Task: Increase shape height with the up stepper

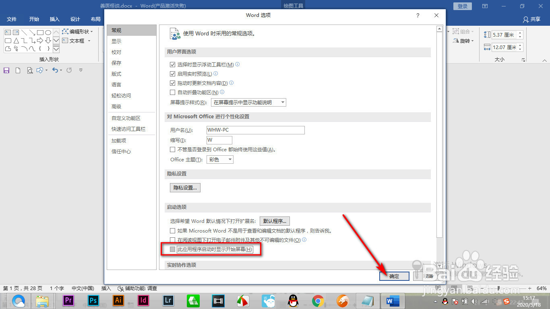Action: 520,33
